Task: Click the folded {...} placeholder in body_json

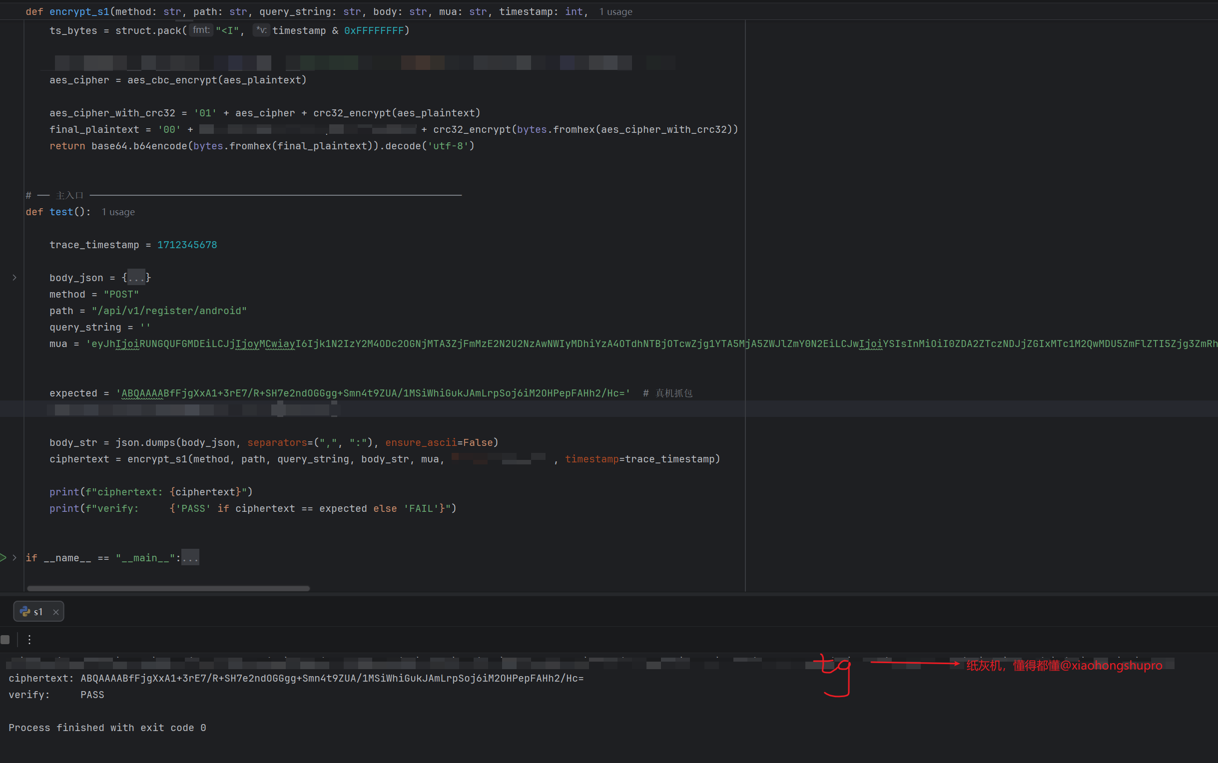Action: (x=136, y=278)
